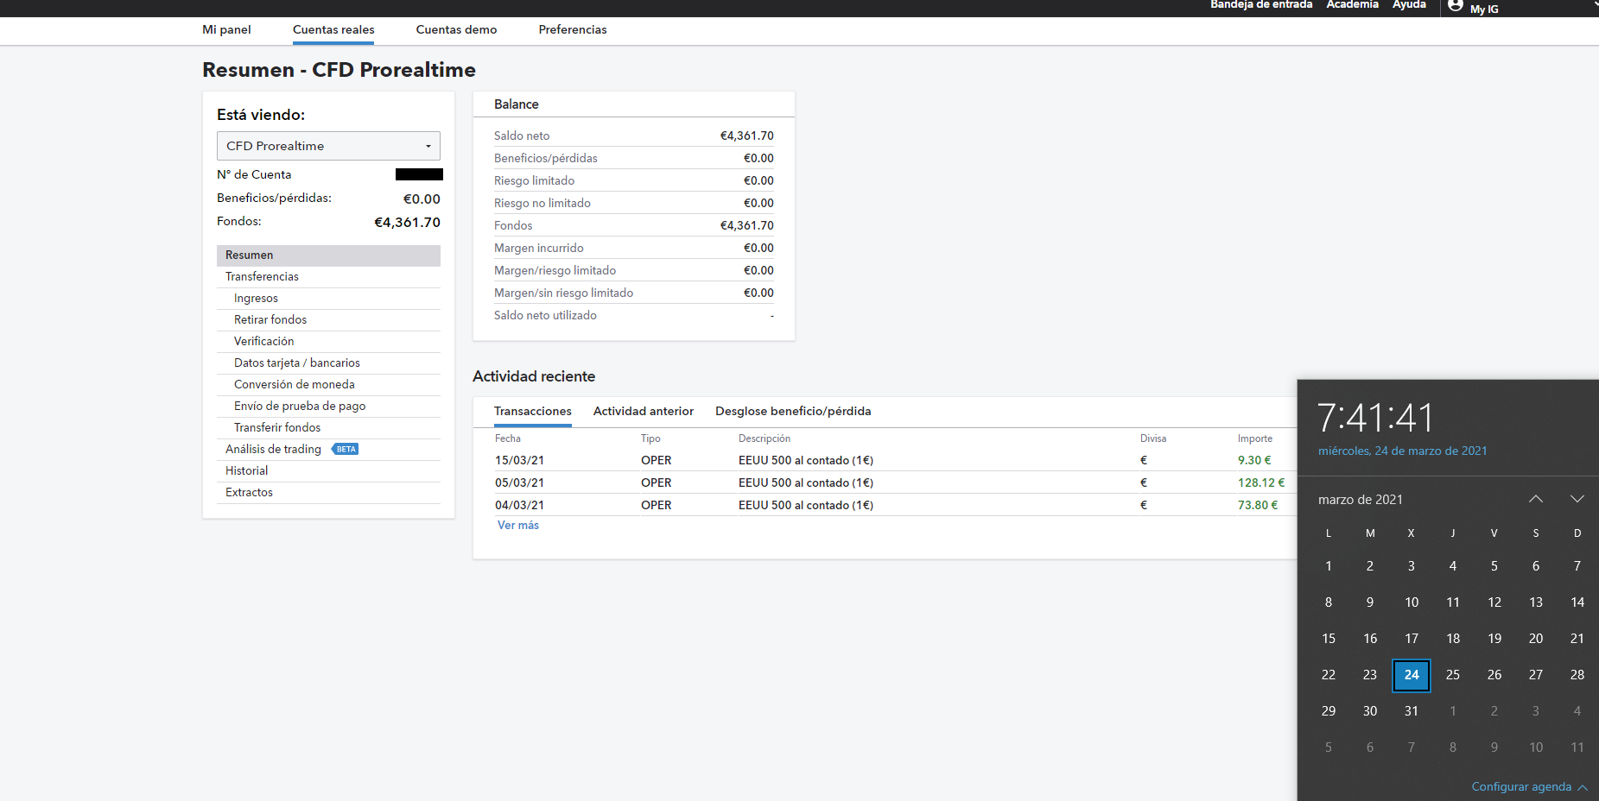The height and width of the screenshot is (801, 1599).
Task: Switch to the Cuentas demo tab
Action: [x=456, y=30]
